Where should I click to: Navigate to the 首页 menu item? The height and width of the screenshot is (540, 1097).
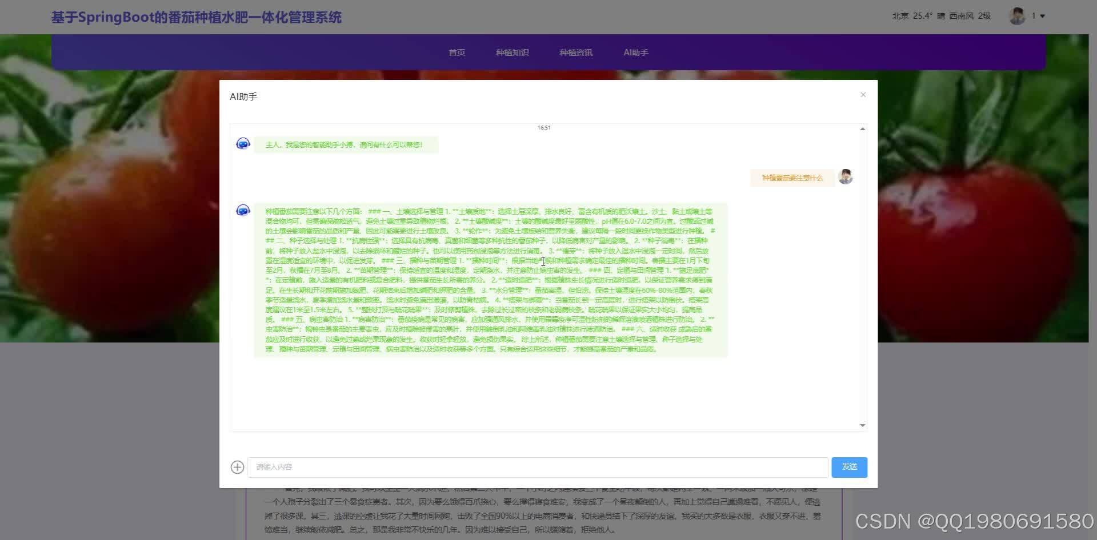(x=457, y=52)
